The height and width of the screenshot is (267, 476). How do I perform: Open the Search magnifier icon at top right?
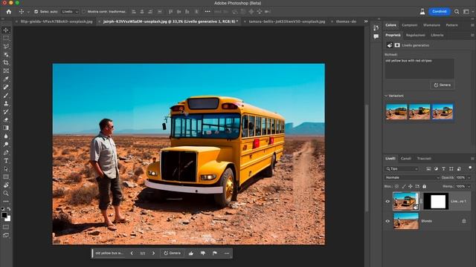point(457,12)
